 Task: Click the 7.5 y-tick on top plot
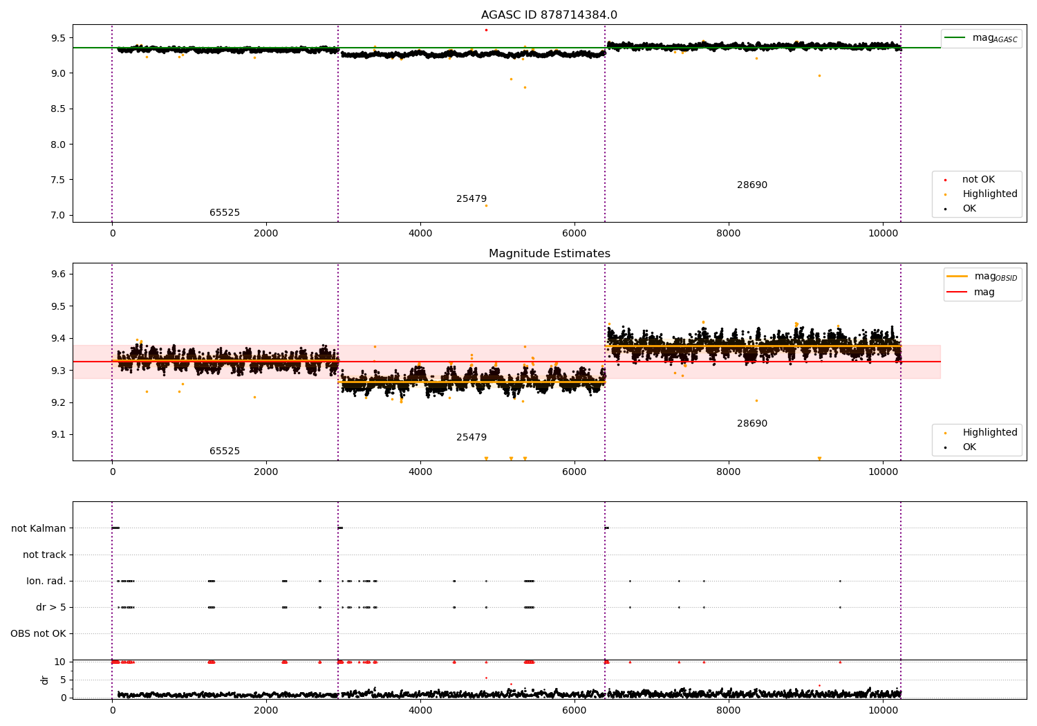tap(58, 180)
